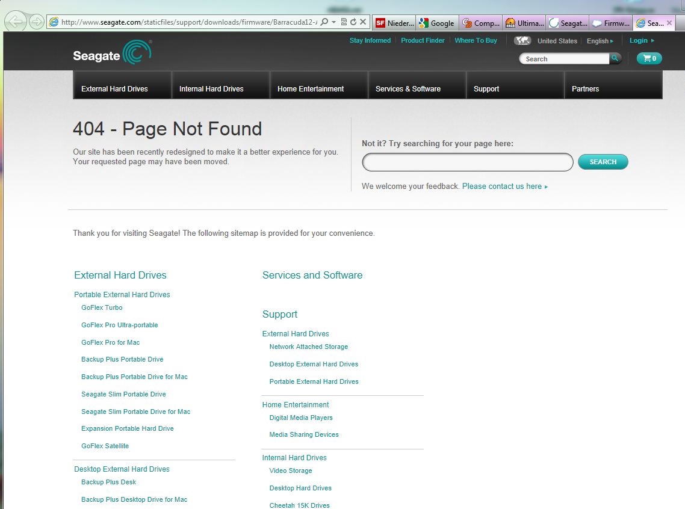Screen dimensions: 685x509
Task: Click the teal SEARCH button
Action: coord(603,161)
